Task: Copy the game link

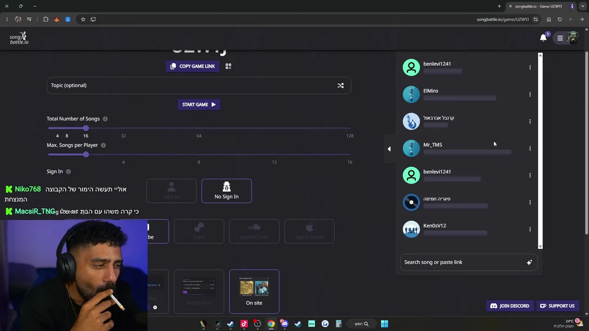Action: (193, 66)
